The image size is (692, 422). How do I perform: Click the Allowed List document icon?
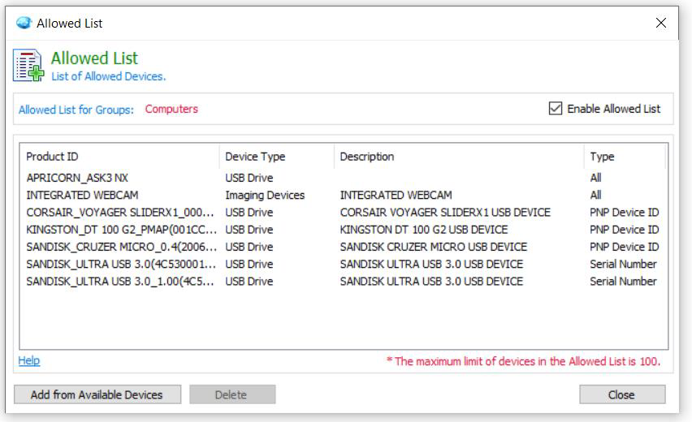(28, 66)
